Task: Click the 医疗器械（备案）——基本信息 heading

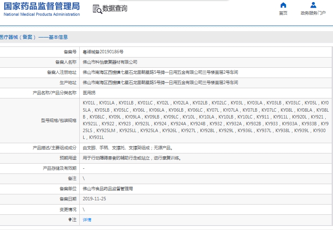Action: coord(34,37)
